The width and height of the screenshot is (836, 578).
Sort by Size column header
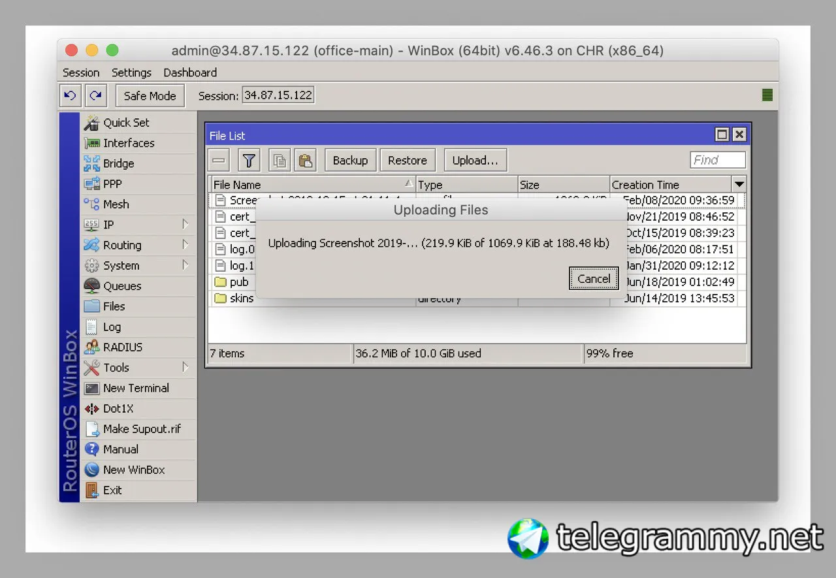coord(564,185)
